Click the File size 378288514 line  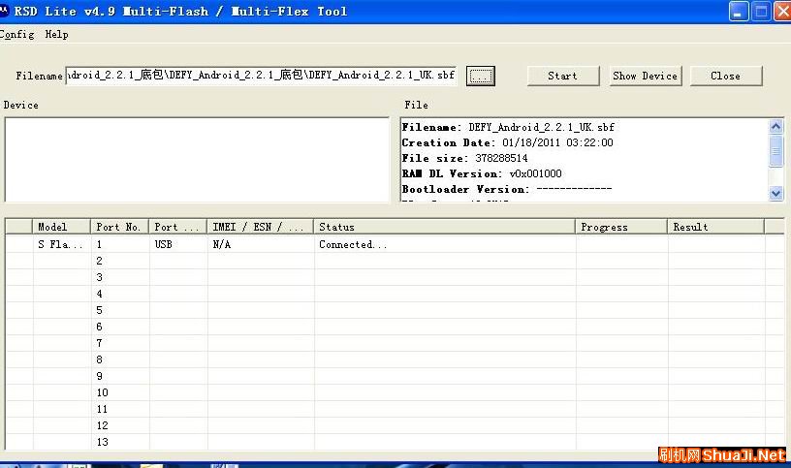[464, 158]
